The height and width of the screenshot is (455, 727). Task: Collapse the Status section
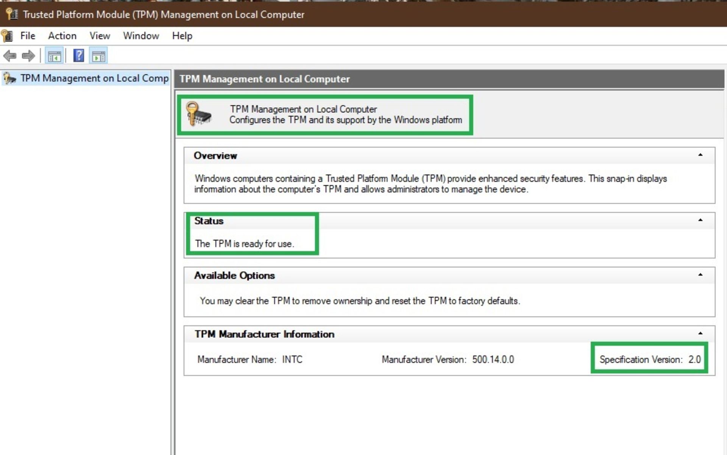click(x=700, y=220)
